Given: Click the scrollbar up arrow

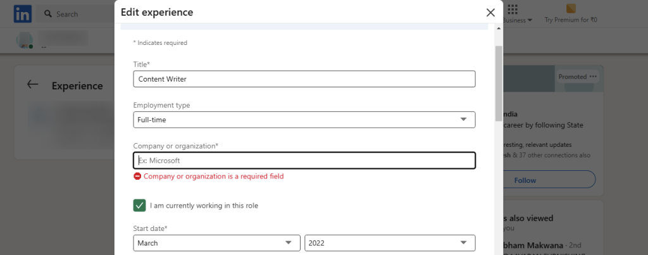Looking at the screenshot, I should (499, 28).
